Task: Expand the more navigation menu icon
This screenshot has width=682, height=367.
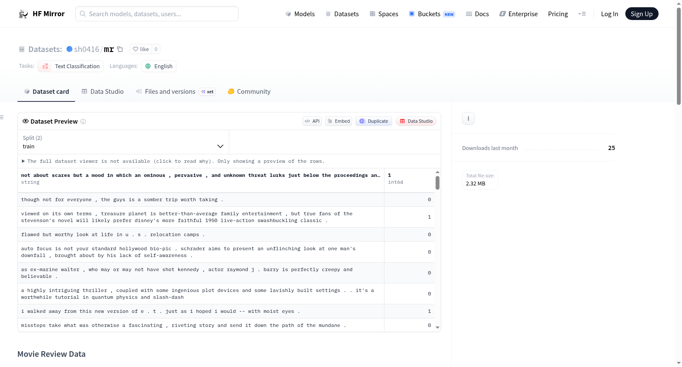Action: pos(582,14)
